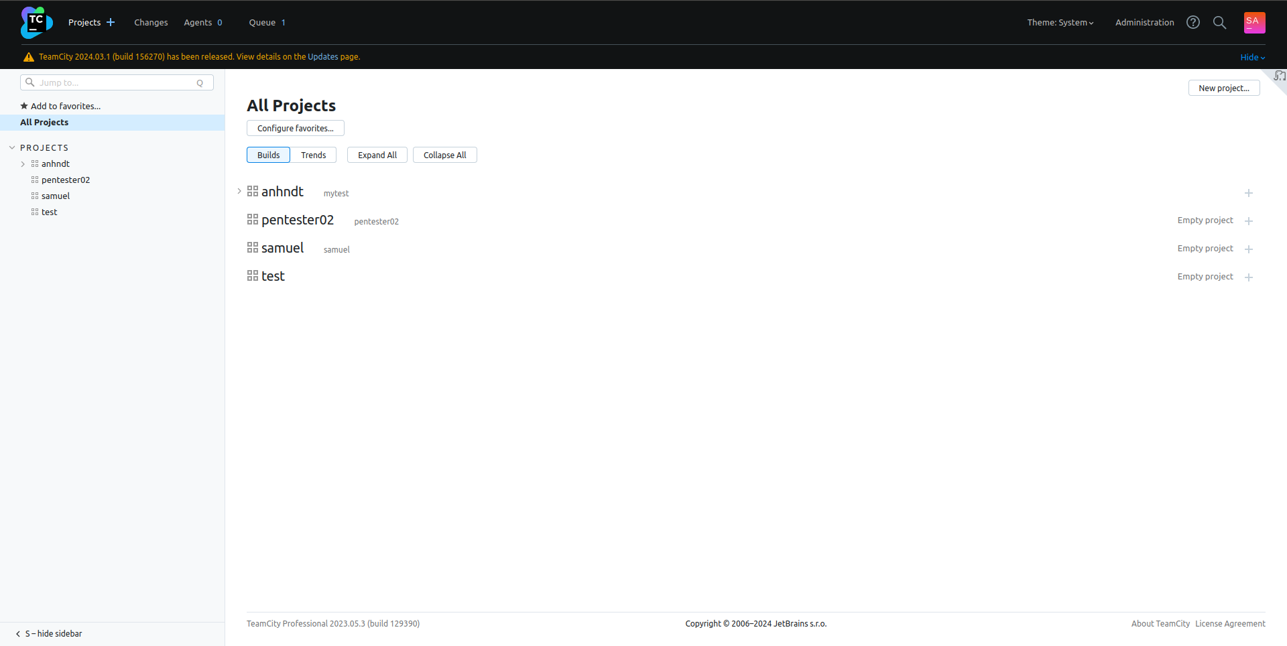This screenshot has width=1287, height=646.
Task: Click the samuel grid icon in main list
Action: (253, 247)
